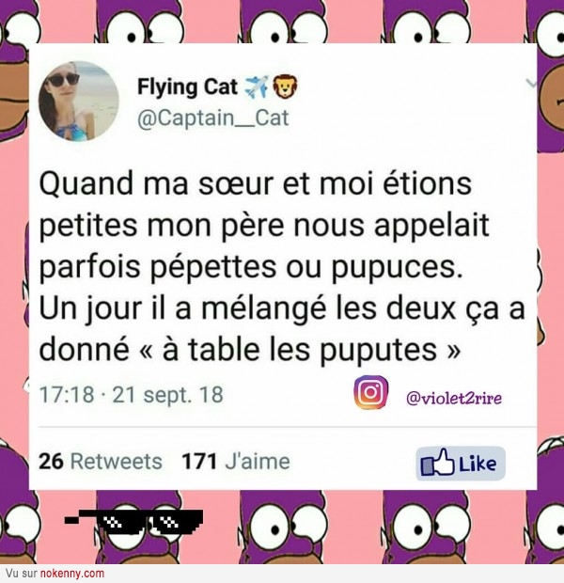Click the airplane emoji beside Flying Cat
This screenshot has height=583, width=564.
point(257,87)
